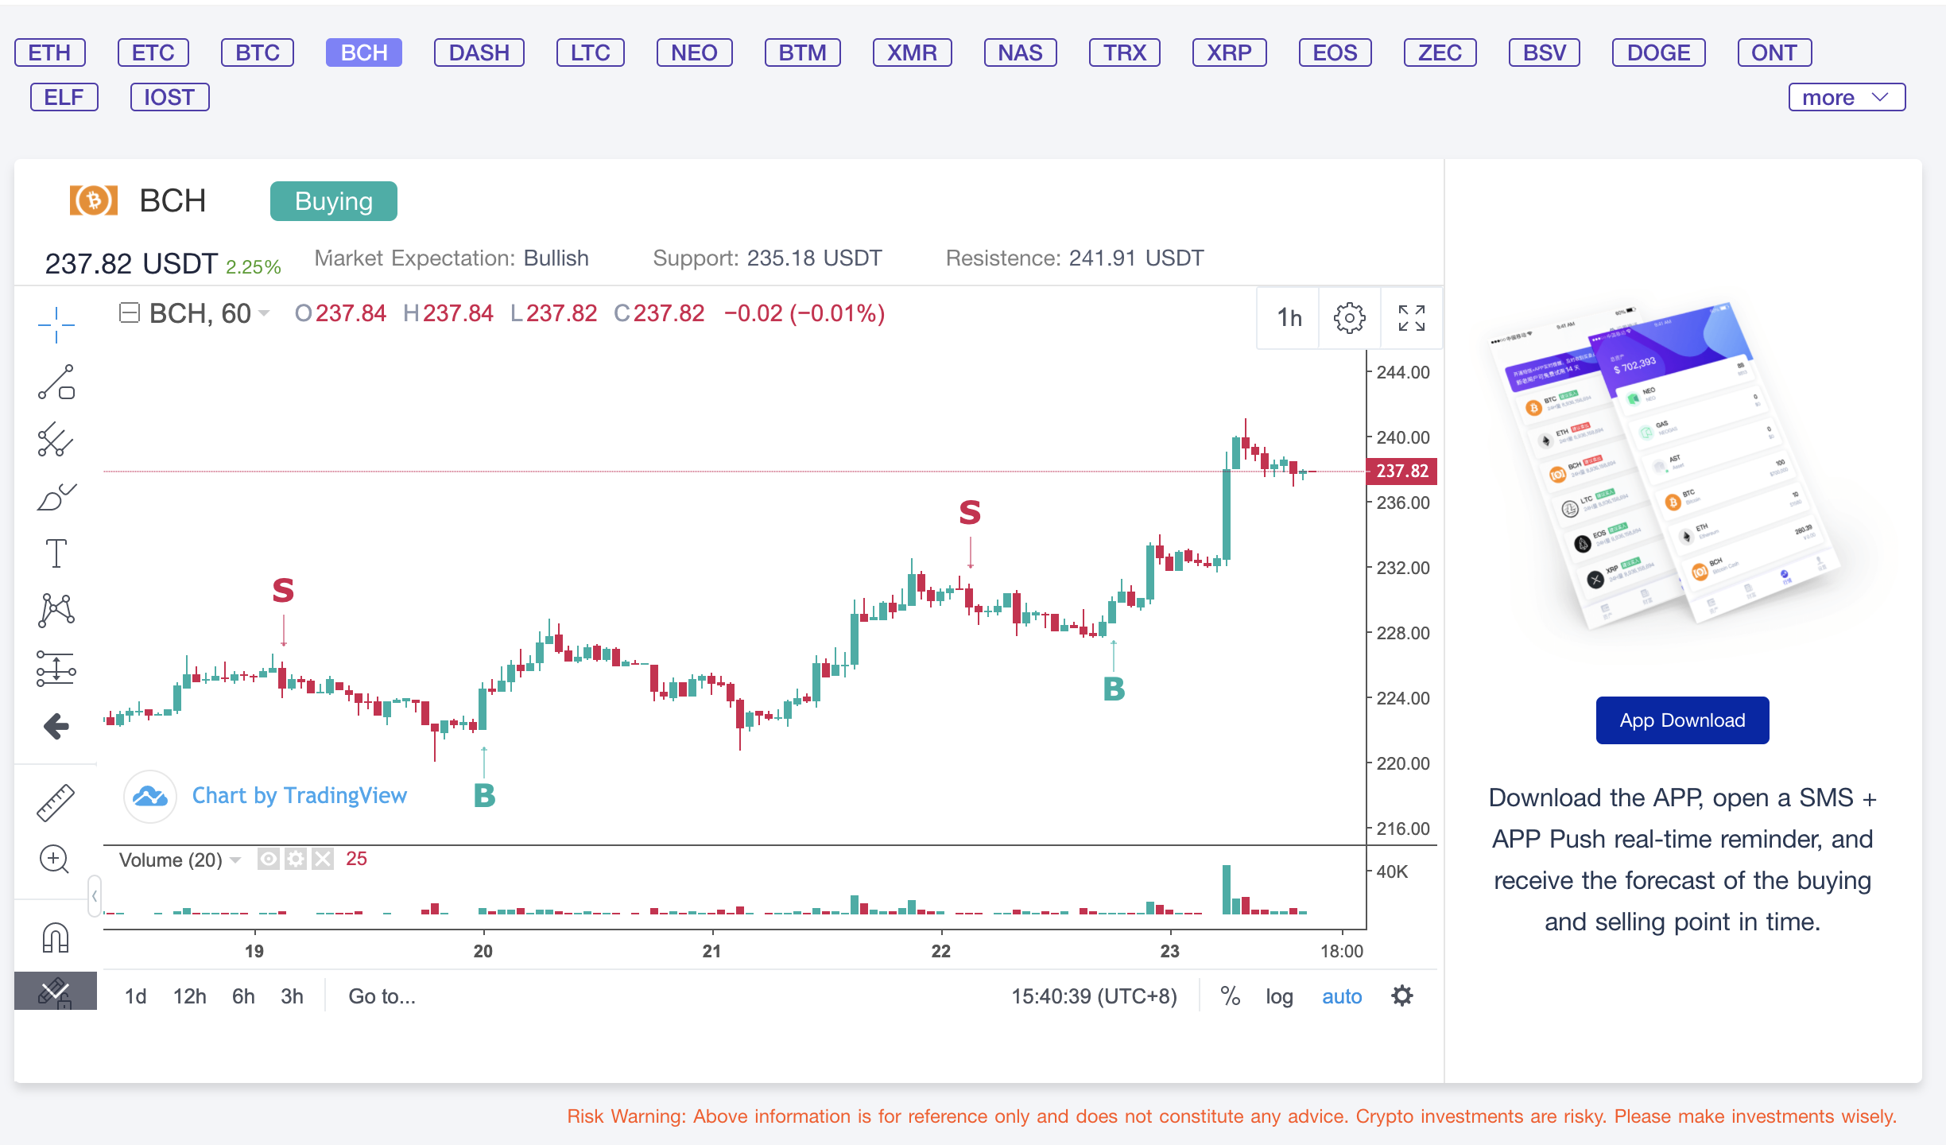
Task: Remove the Volume indicator X icon
Action: [322, 859]
